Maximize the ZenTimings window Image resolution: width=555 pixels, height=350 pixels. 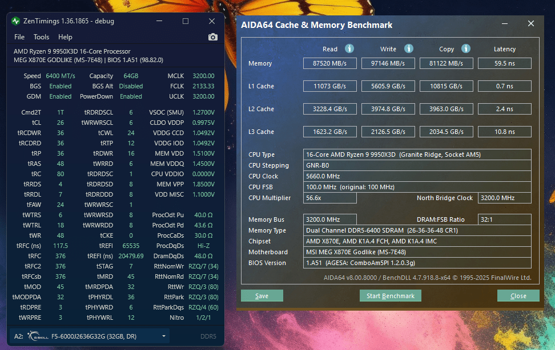tap(186, 21)
